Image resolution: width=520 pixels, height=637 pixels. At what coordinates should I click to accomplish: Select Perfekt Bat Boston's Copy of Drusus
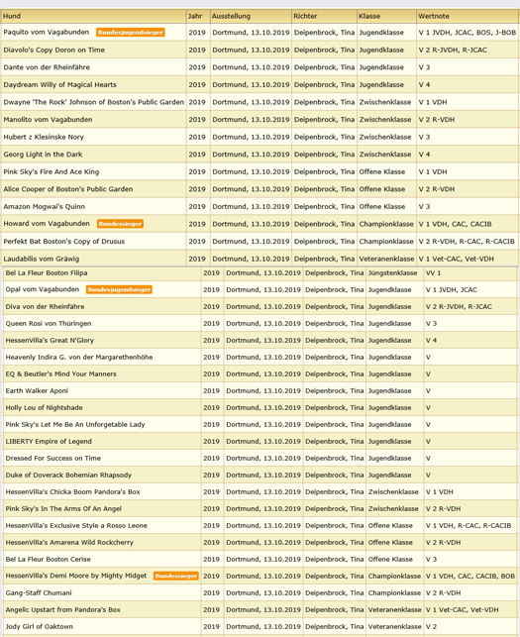(64, 242)
